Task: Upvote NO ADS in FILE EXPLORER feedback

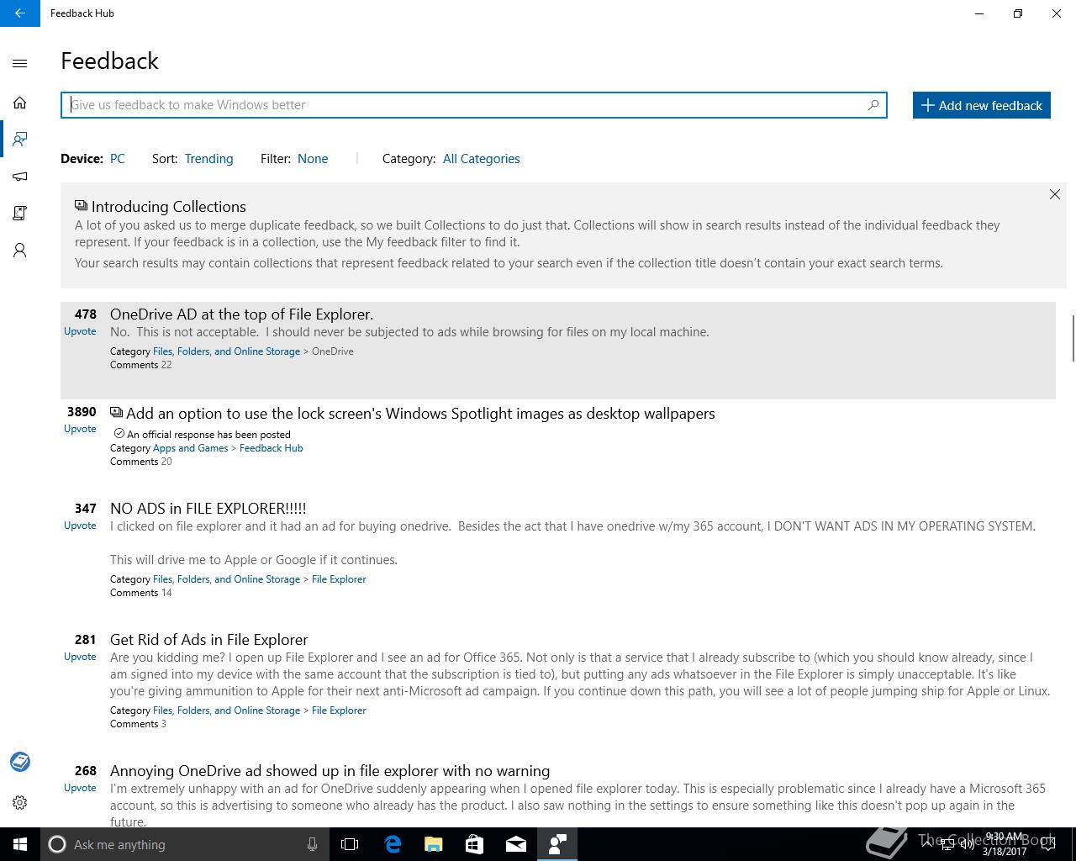Action: tap(80, 526)
